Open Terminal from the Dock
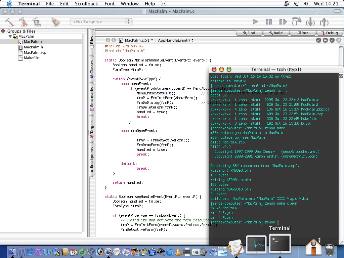This screenshot has height=258, width=344. point(280,243)
